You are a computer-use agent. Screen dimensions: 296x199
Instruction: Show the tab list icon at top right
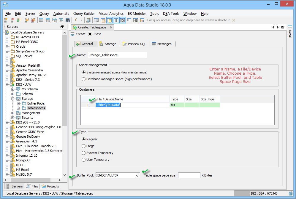(283, 27)
